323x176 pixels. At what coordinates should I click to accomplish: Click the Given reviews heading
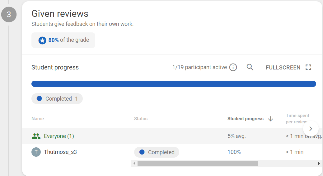(60, 14)
